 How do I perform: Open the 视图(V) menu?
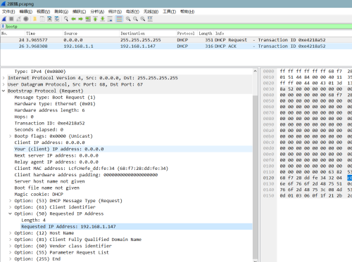(x=43, y=11)
